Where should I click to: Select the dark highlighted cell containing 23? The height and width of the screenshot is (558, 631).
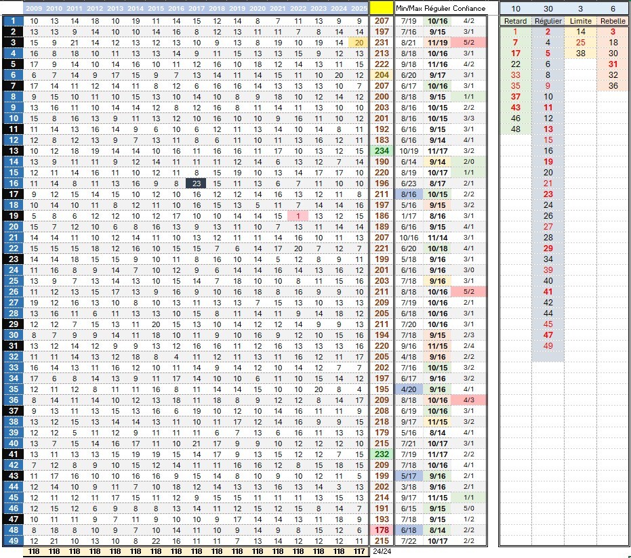coord(197,183)
